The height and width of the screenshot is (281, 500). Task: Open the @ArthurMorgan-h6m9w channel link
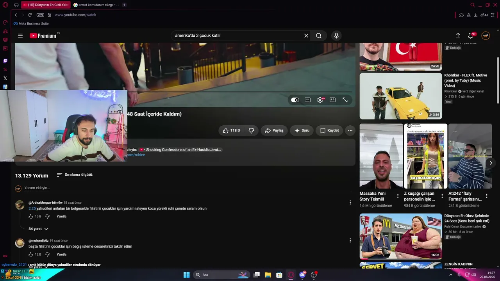pyautogui.click(x=45, y=203)
